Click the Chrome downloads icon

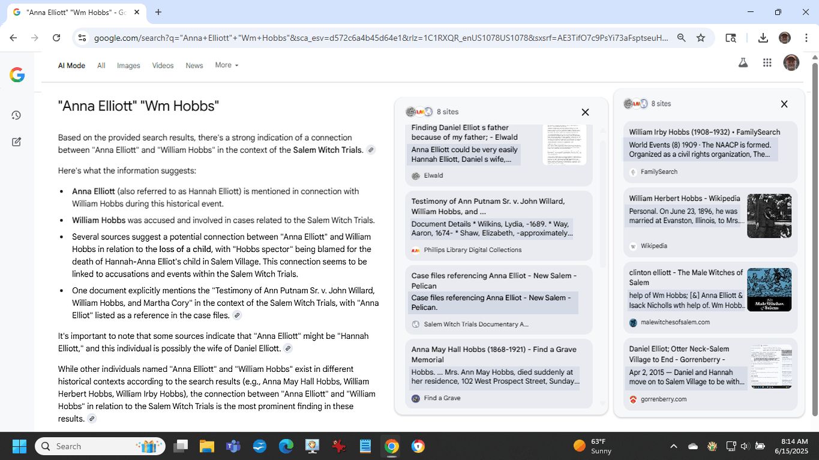[763, 38]
